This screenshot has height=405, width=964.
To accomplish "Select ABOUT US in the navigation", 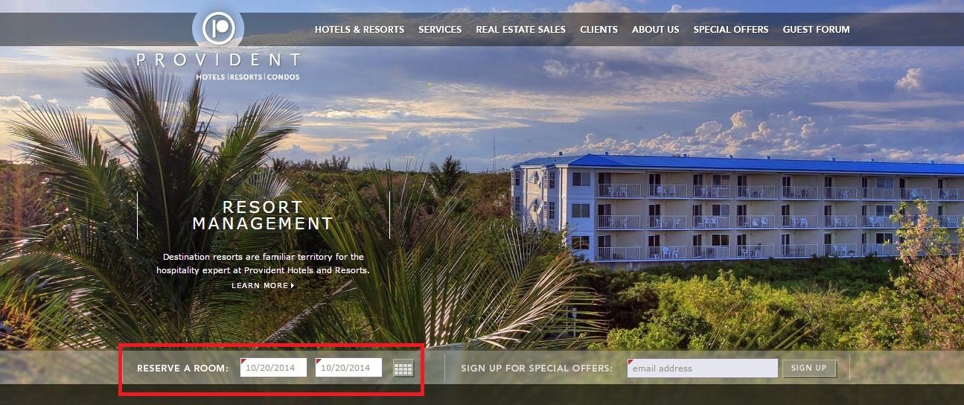I will click(656, 30).
